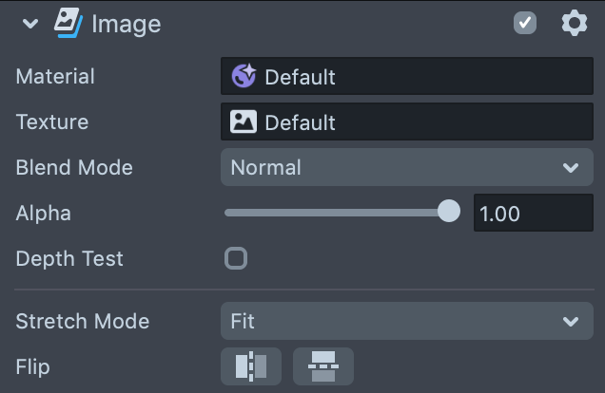Enable the Depth Test checkbox
Image resolution: width=605 pixels, height=393 pixels.
tap(235, 258)
